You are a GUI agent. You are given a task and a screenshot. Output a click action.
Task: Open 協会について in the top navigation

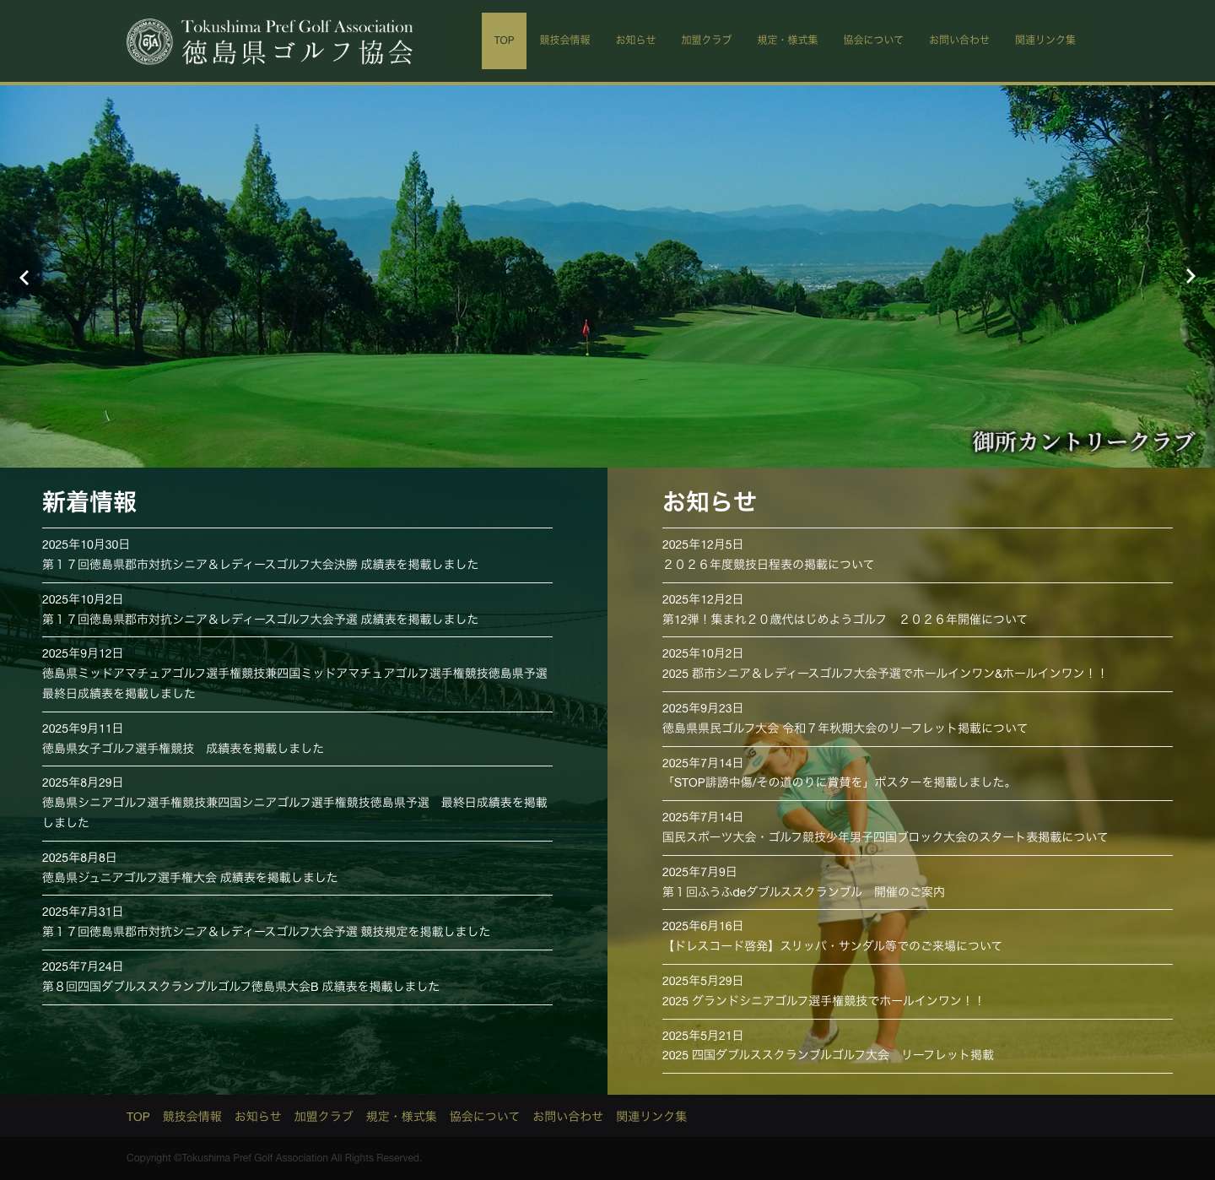click(873, 40)
